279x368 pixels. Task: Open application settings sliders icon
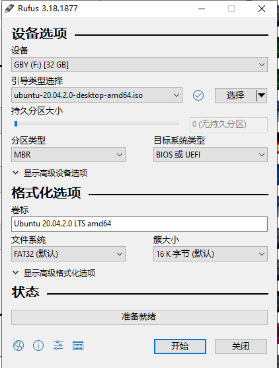coord(58,345)
